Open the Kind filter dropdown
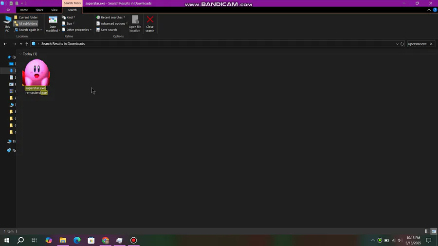Screen dimensions: 438x246 click(69, 18)
